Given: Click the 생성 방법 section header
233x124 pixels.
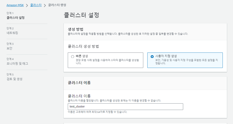Looking at the screenshot, I should [76, 29].
